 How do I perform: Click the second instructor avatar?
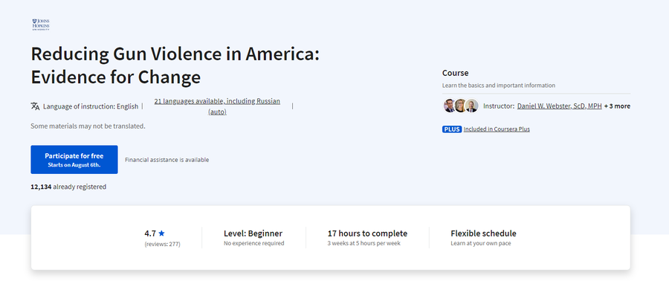point(460,106)
